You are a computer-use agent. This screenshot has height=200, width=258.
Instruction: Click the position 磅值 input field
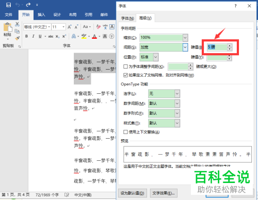(217, 58)
